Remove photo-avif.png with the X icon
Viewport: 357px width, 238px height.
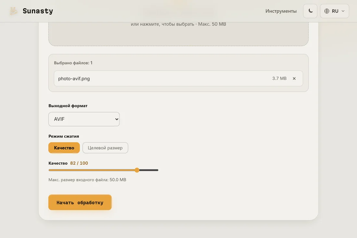[294, 78]
